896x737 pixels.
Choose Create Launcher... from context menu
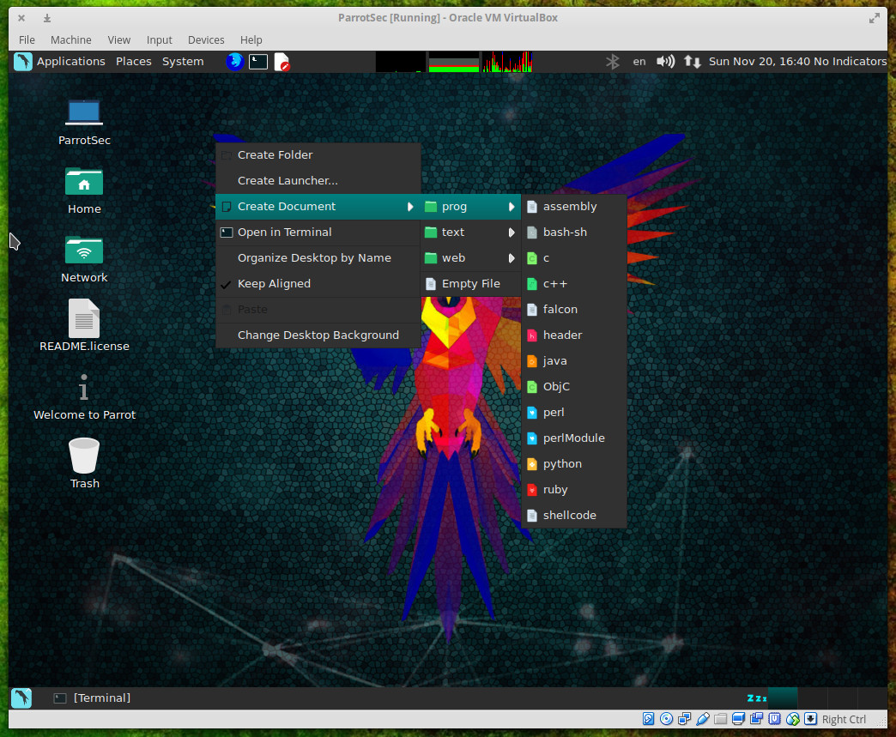(x=318, y=181)
